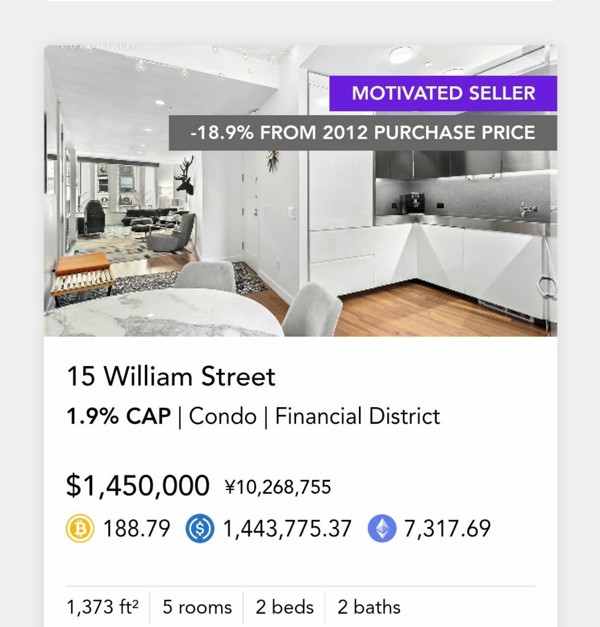Click the 2 beds stat
The image size is (600, 627).
[284, 607]
